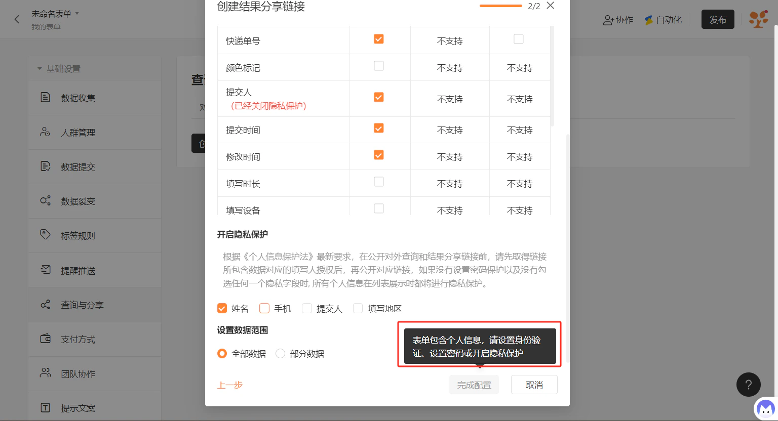Check 填写地区 privacy protection checkbox
778x421 pixels.
click(358, 308)
